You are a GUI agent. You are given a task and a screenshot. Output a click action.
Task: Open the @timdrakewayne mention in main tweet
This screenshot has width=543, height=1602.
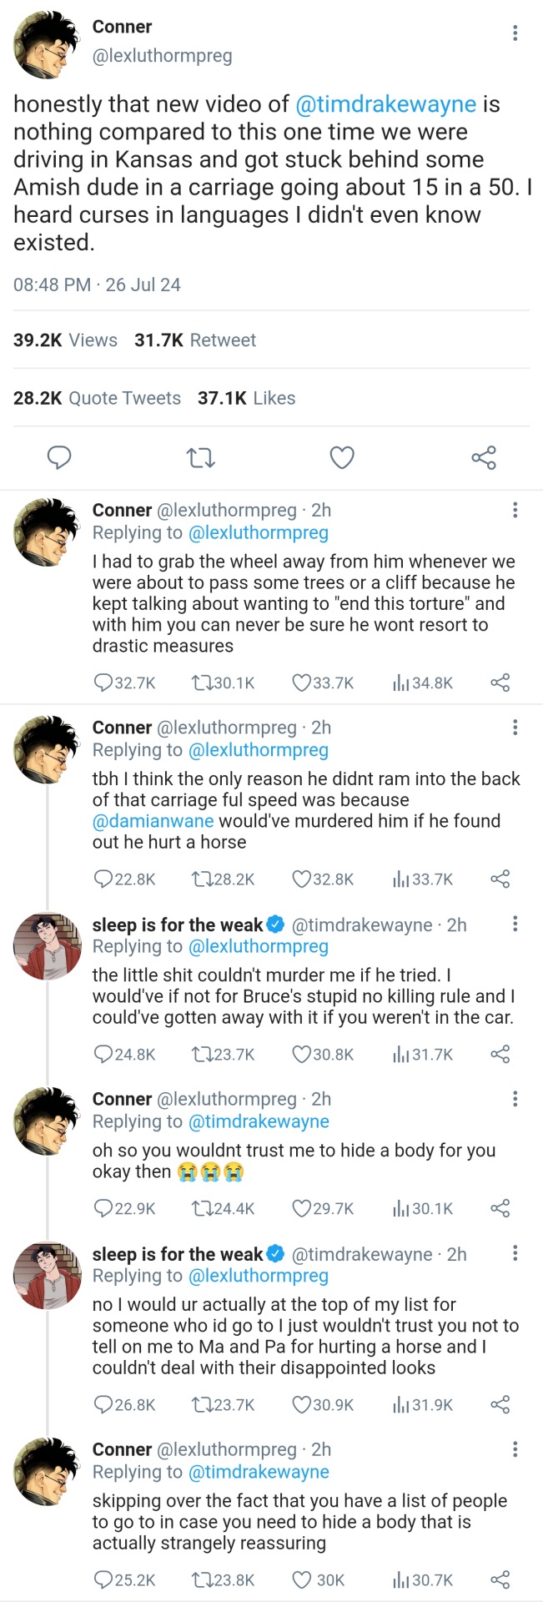385,104
